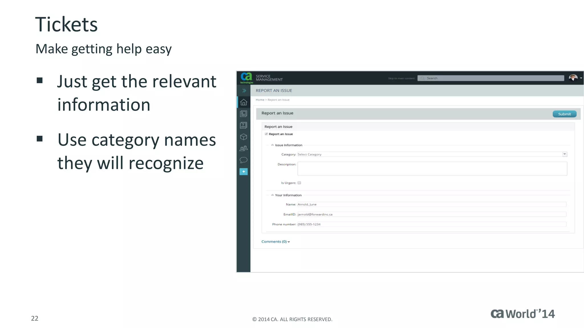Open the knowledge question-mark document icon
Screen dimensions: 584x328
(x=244, y=125)
